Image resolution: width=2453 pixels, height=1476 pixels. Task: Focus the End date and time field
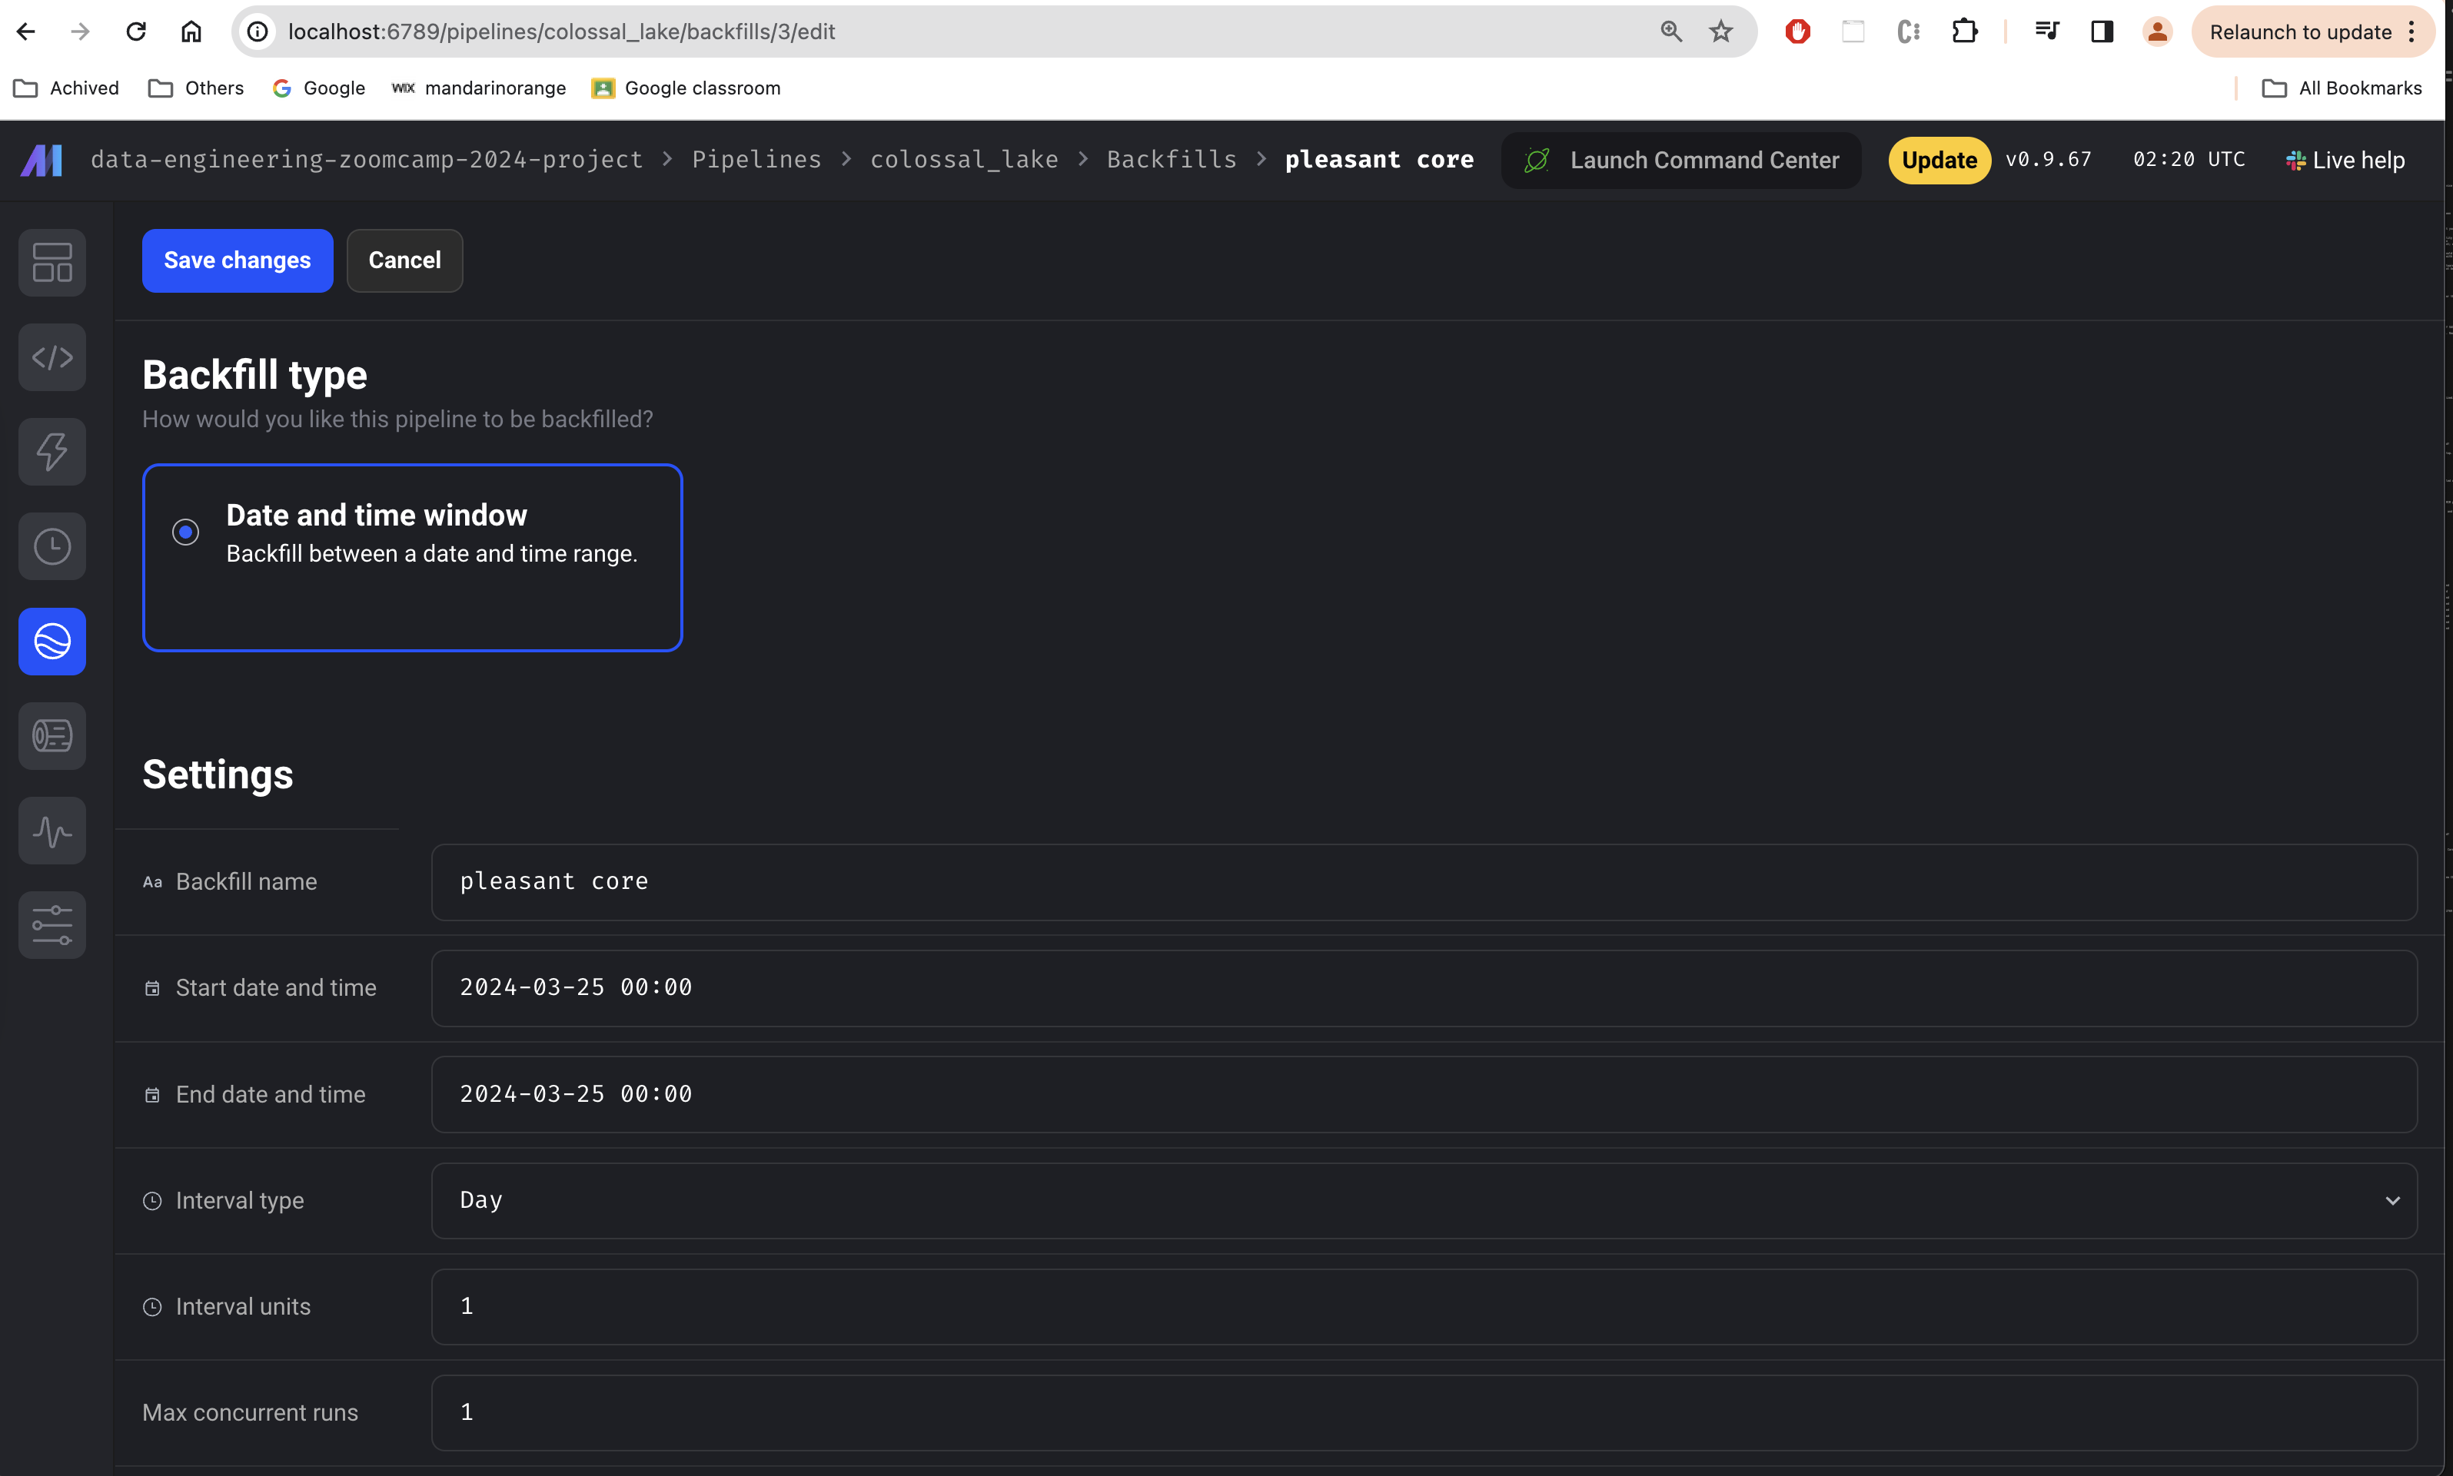pyautogui.click(x=1424, y=1094)
